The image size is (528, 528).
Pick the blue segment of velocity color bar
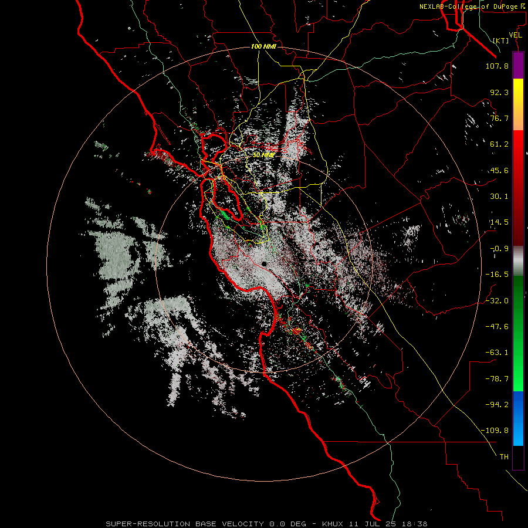click(518, 418)
